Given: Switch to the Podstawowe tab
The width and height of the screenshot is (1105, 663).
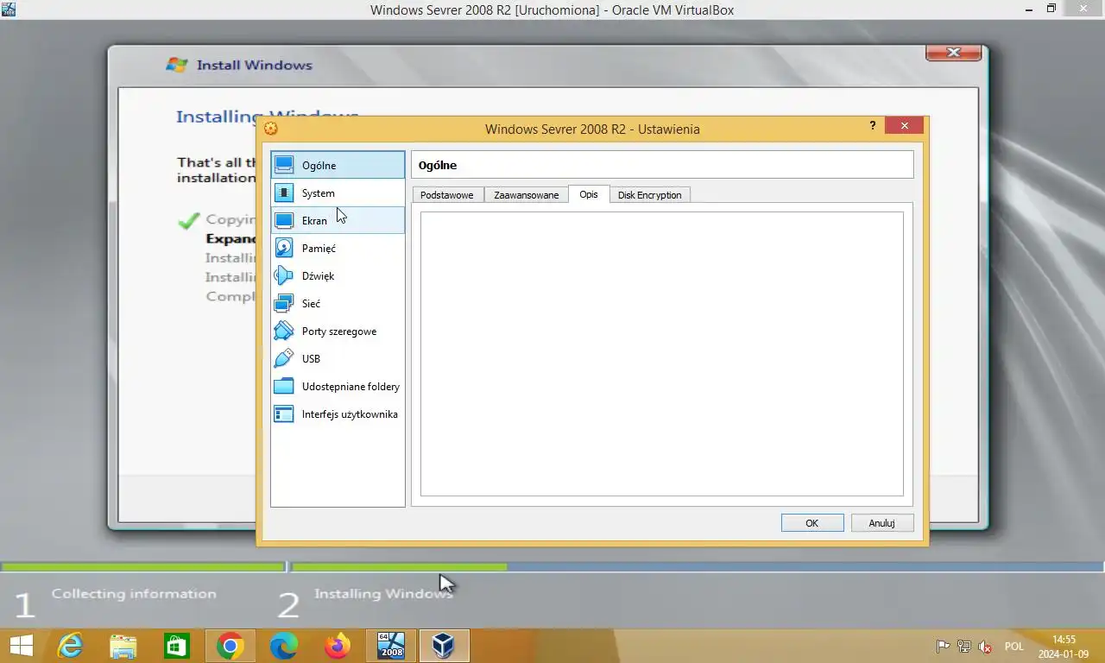Looking at the screenshot, I should (447, 195).
